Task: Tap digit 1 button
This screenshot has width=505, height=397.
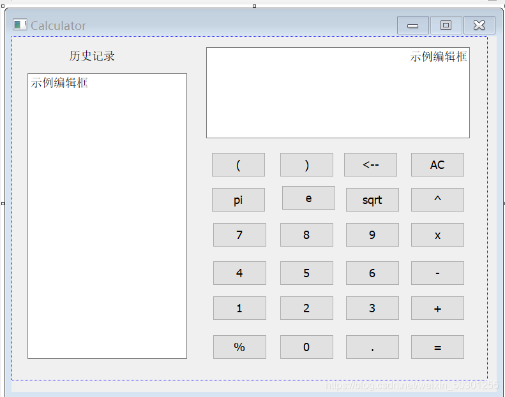Action: point(239,308)
